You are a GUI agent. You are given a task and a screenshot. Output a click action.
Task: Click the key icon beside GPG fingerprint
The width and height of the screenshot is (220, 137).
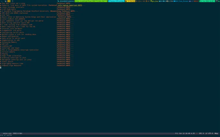coord(58,1)
